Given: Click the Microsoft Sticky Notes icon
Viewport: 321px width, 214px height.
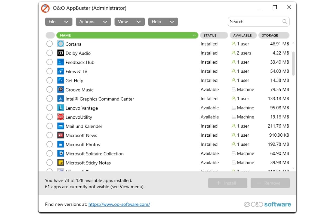Looking at the screenshot, I should (x=61, y=163).
